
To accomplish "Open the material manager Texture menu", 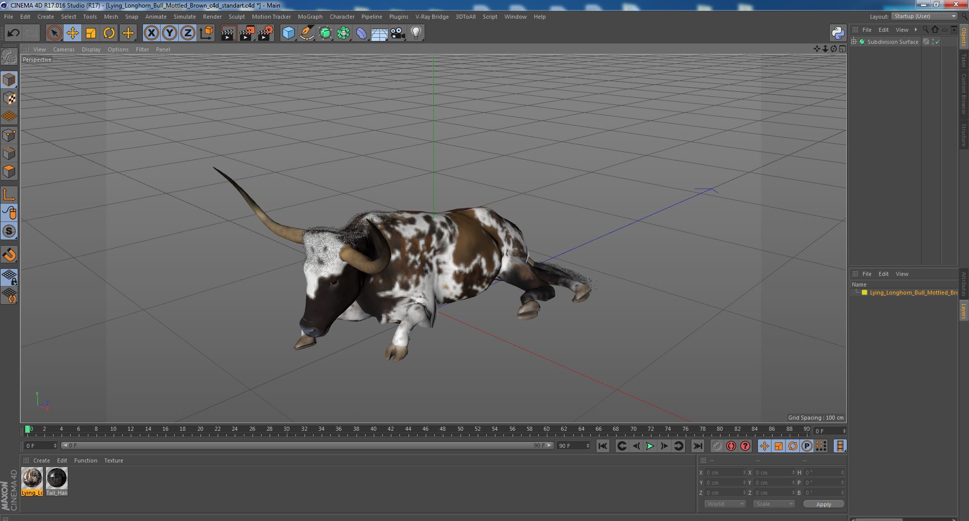I will pos(114,460).
